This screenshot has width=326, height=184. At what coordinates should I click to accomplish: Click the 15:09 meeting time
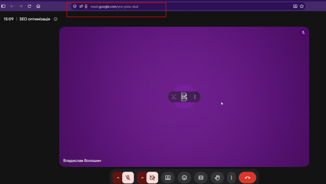pos(8,19)
